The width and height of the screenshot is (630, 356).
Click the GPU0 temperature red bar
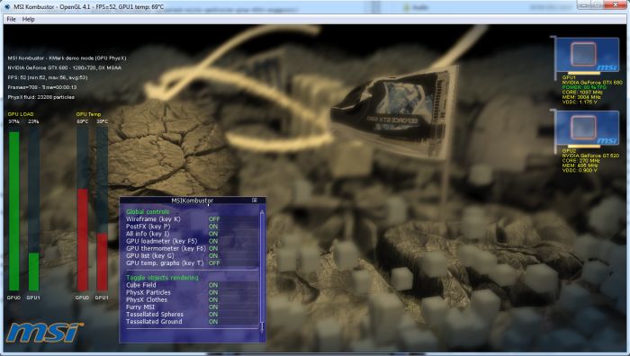[x=83, y=240]
